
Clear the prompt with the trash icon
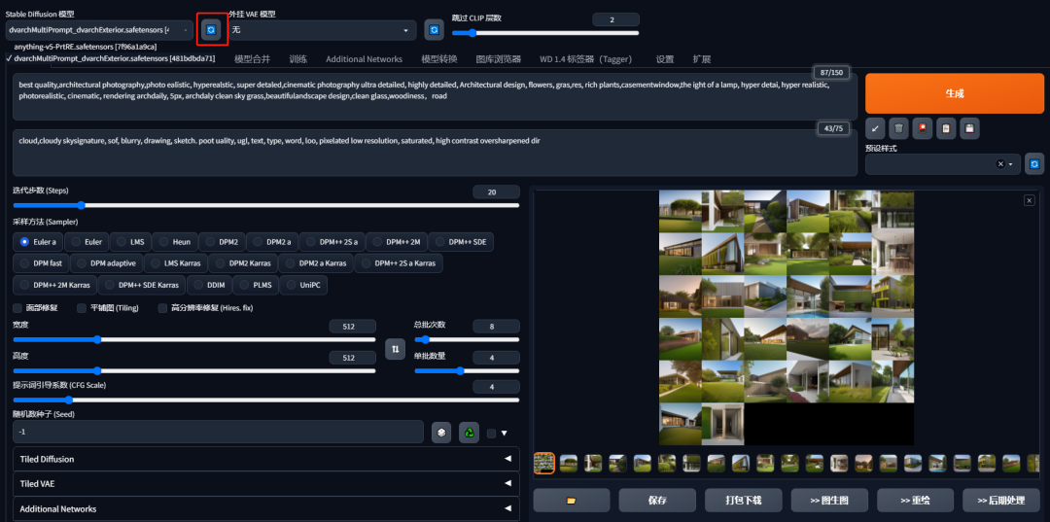pyautogui.click(x=899, y=128)
